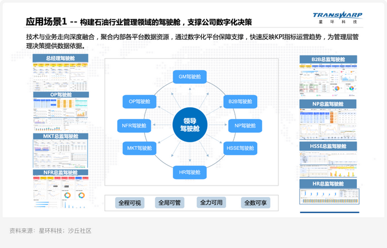Click the 资料来源 source caption
Screen dimensions: 387x248
click(x=51, y=231)
